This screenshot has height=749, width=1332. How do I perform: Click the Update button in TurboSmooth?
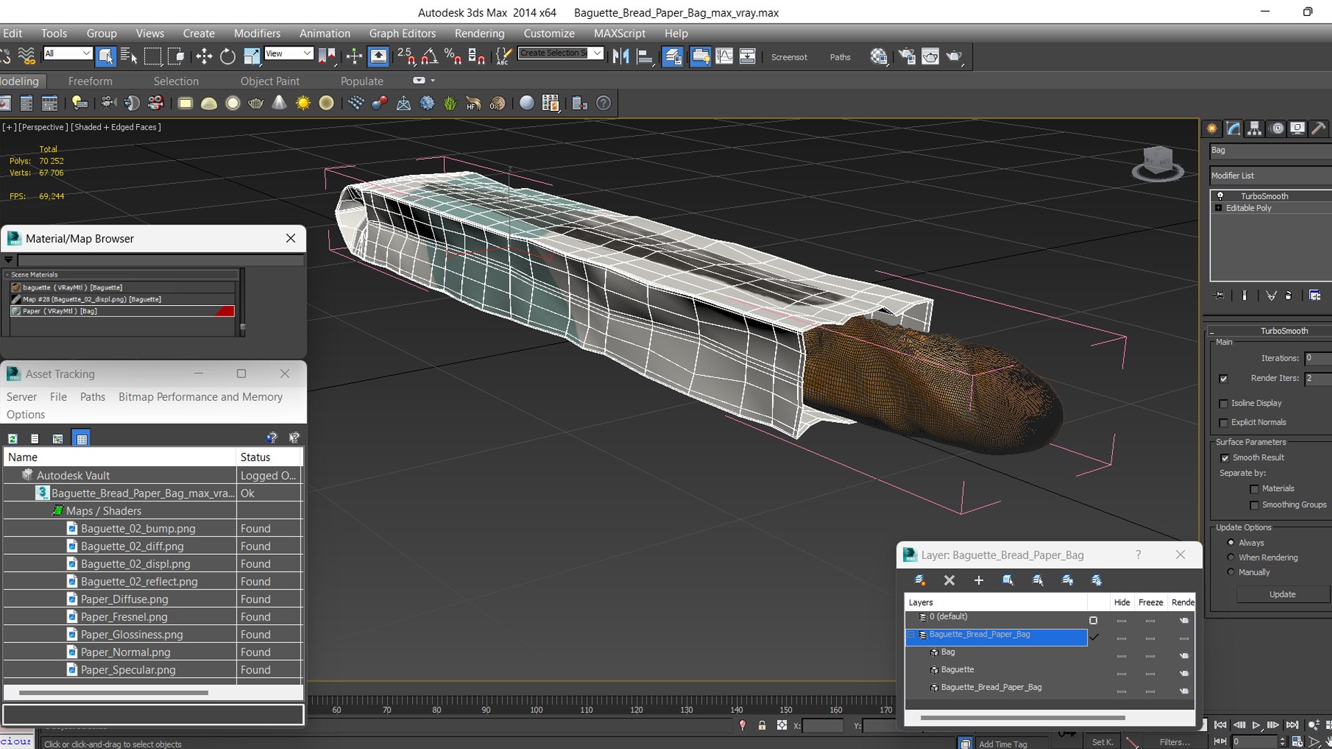(x=1282, y=594)
